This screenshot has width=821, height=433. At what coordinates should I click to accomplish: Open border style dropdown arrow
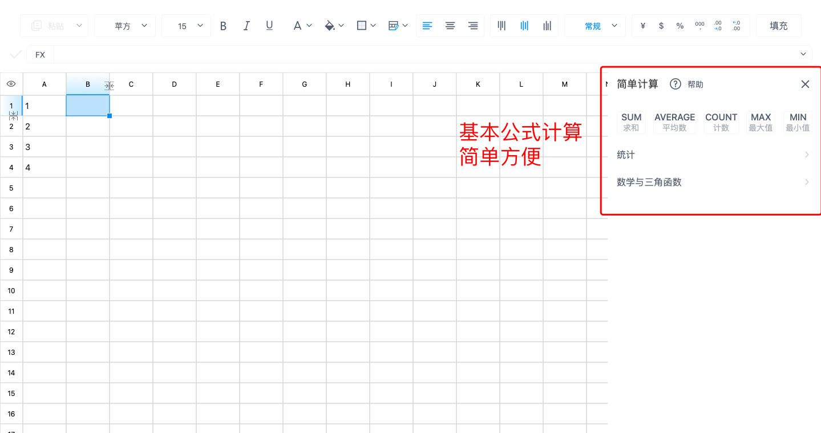pyautogui.click(x=373, y=26)
